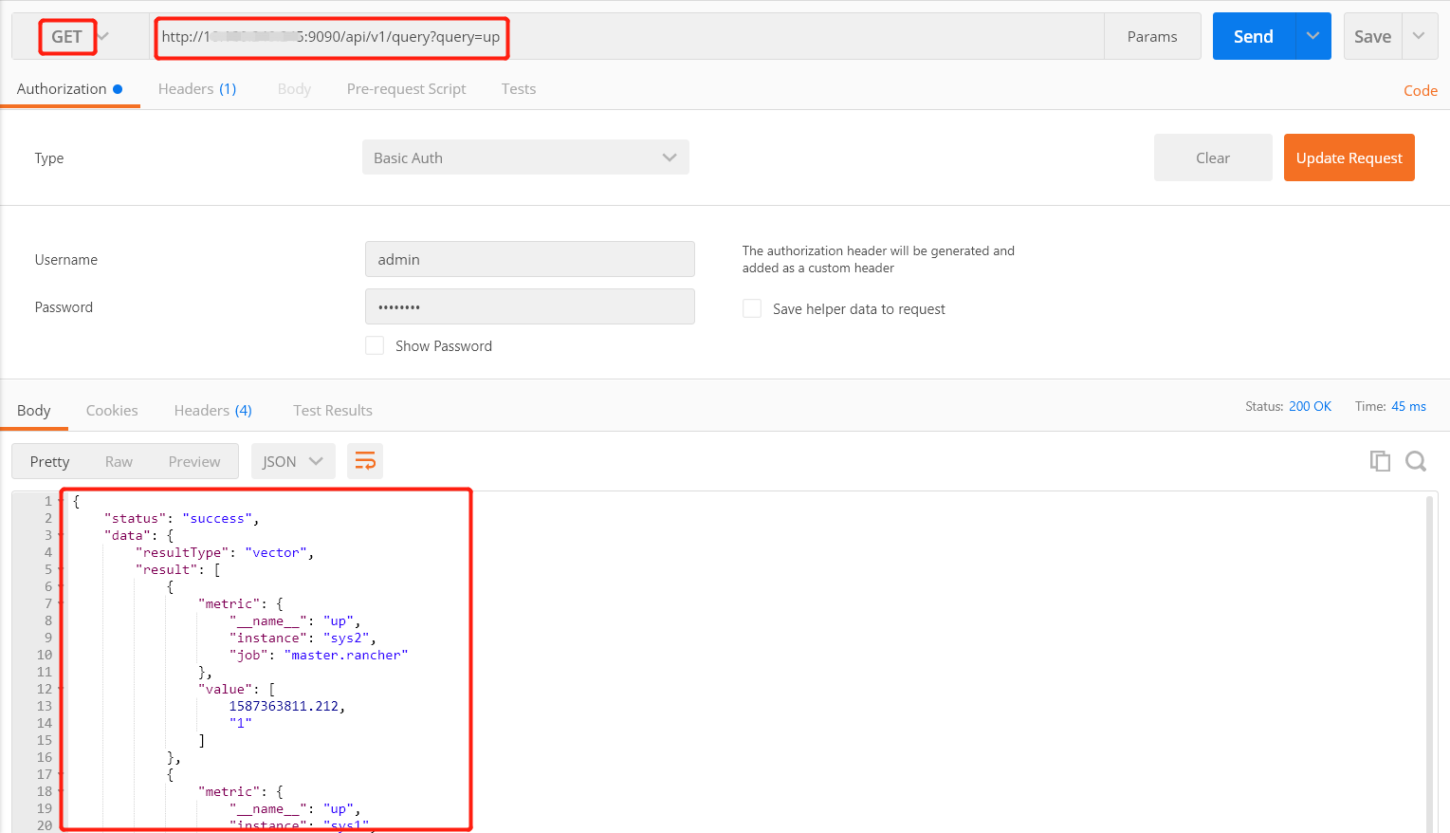Open the GET method dropdown
Image resolution: width=1450 pixels, height=833 pixels.
(103, 36)
